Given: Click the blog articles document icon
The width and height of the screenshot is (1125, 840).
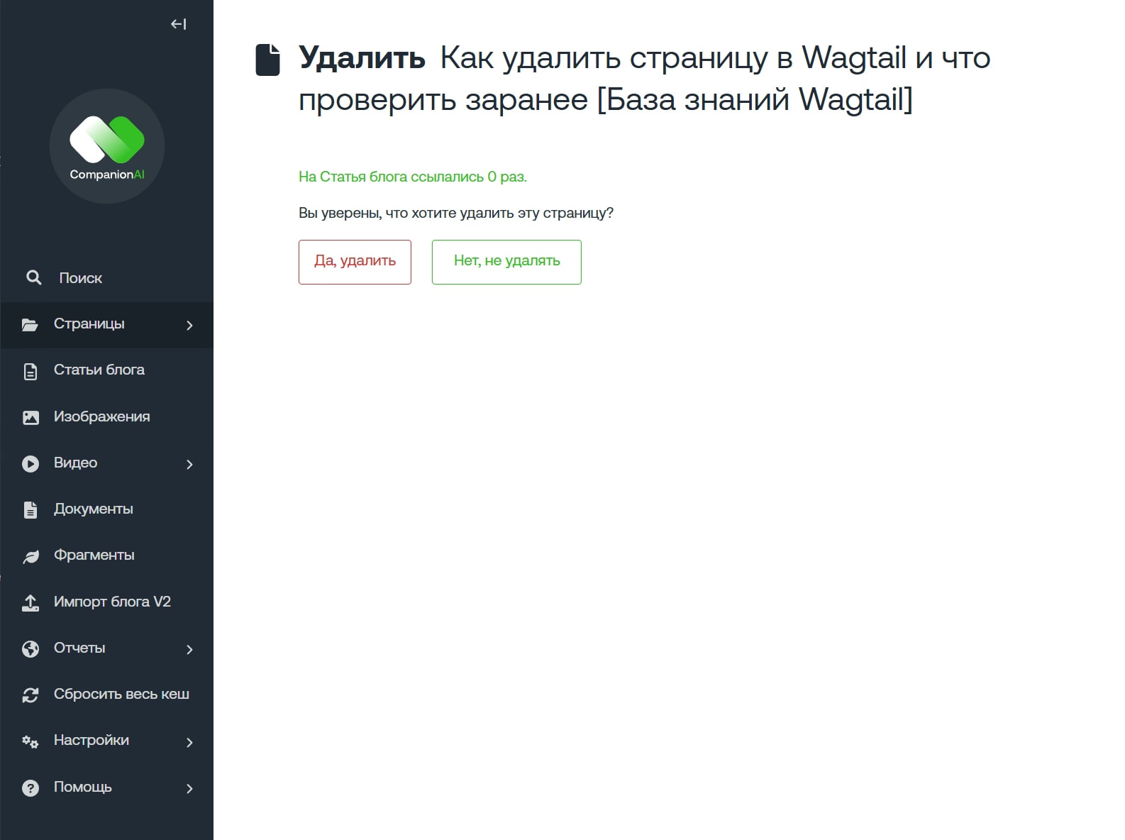Looking at the screenshot, I should 31,371.
